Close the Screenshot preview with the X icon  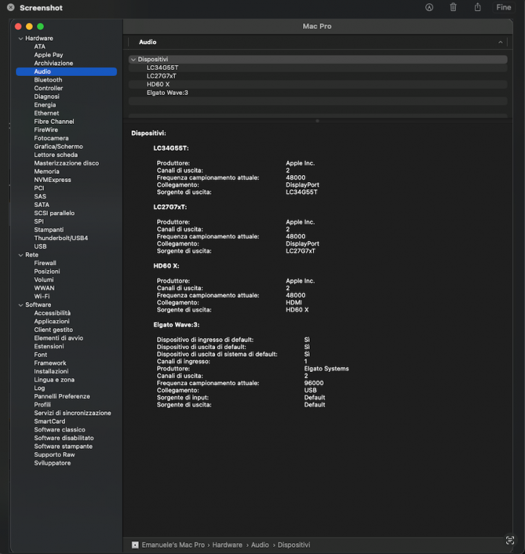[x=11, y=8]
